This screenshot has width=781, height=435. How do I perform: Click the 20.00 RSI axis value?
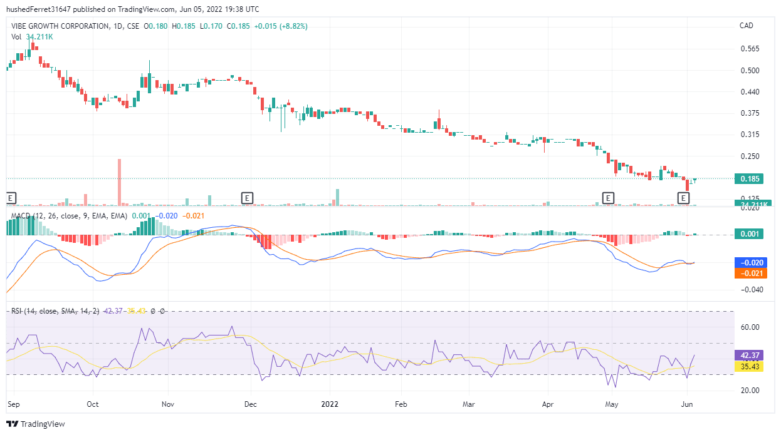click(x=750, y=391)
